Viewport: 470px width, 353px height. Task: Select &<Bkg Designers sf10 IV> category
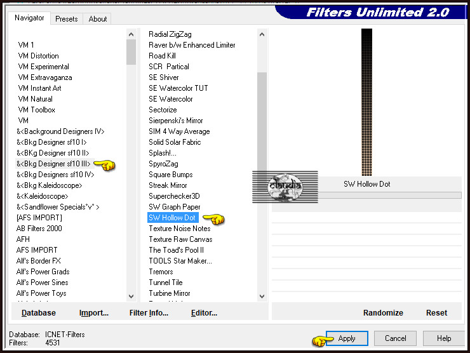[55, 175]
